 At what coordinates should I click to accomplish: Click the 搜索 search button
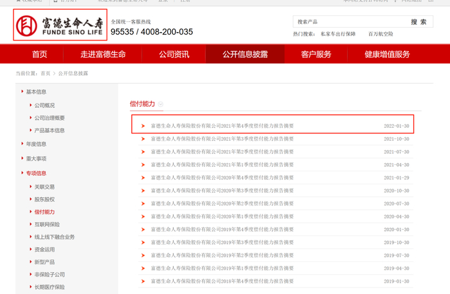(419, 22)
